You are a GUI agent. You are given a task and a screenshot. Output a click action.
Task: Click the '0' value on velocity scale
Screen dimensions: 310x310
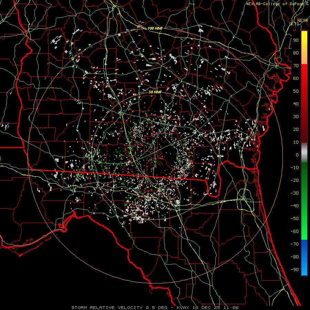tap(297, 155)
